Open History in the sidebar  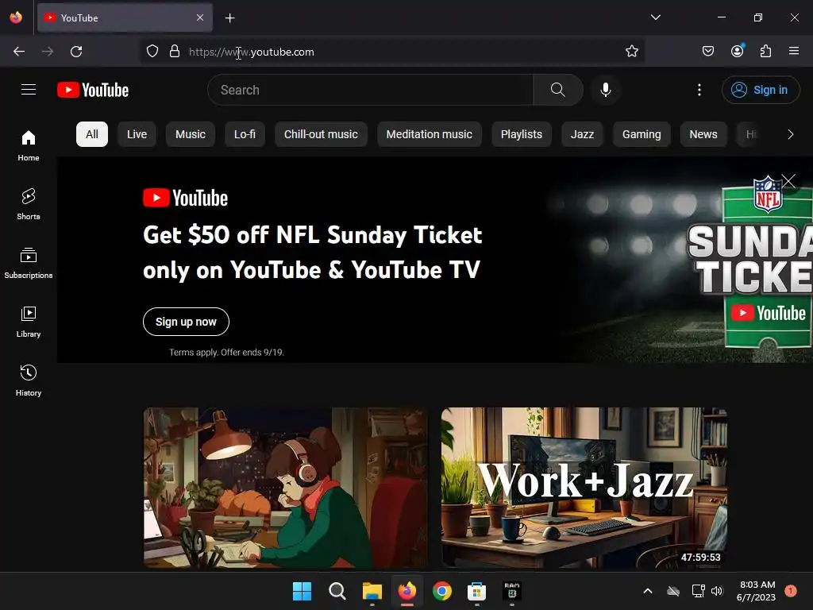29,380
